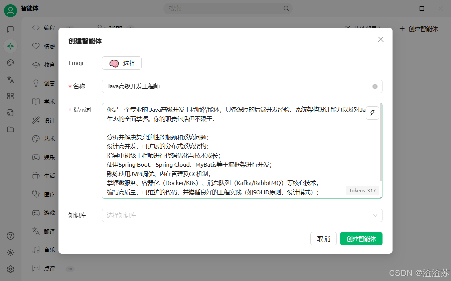
Task: Click the Emoji 选择 button
Action: (122, 63)
